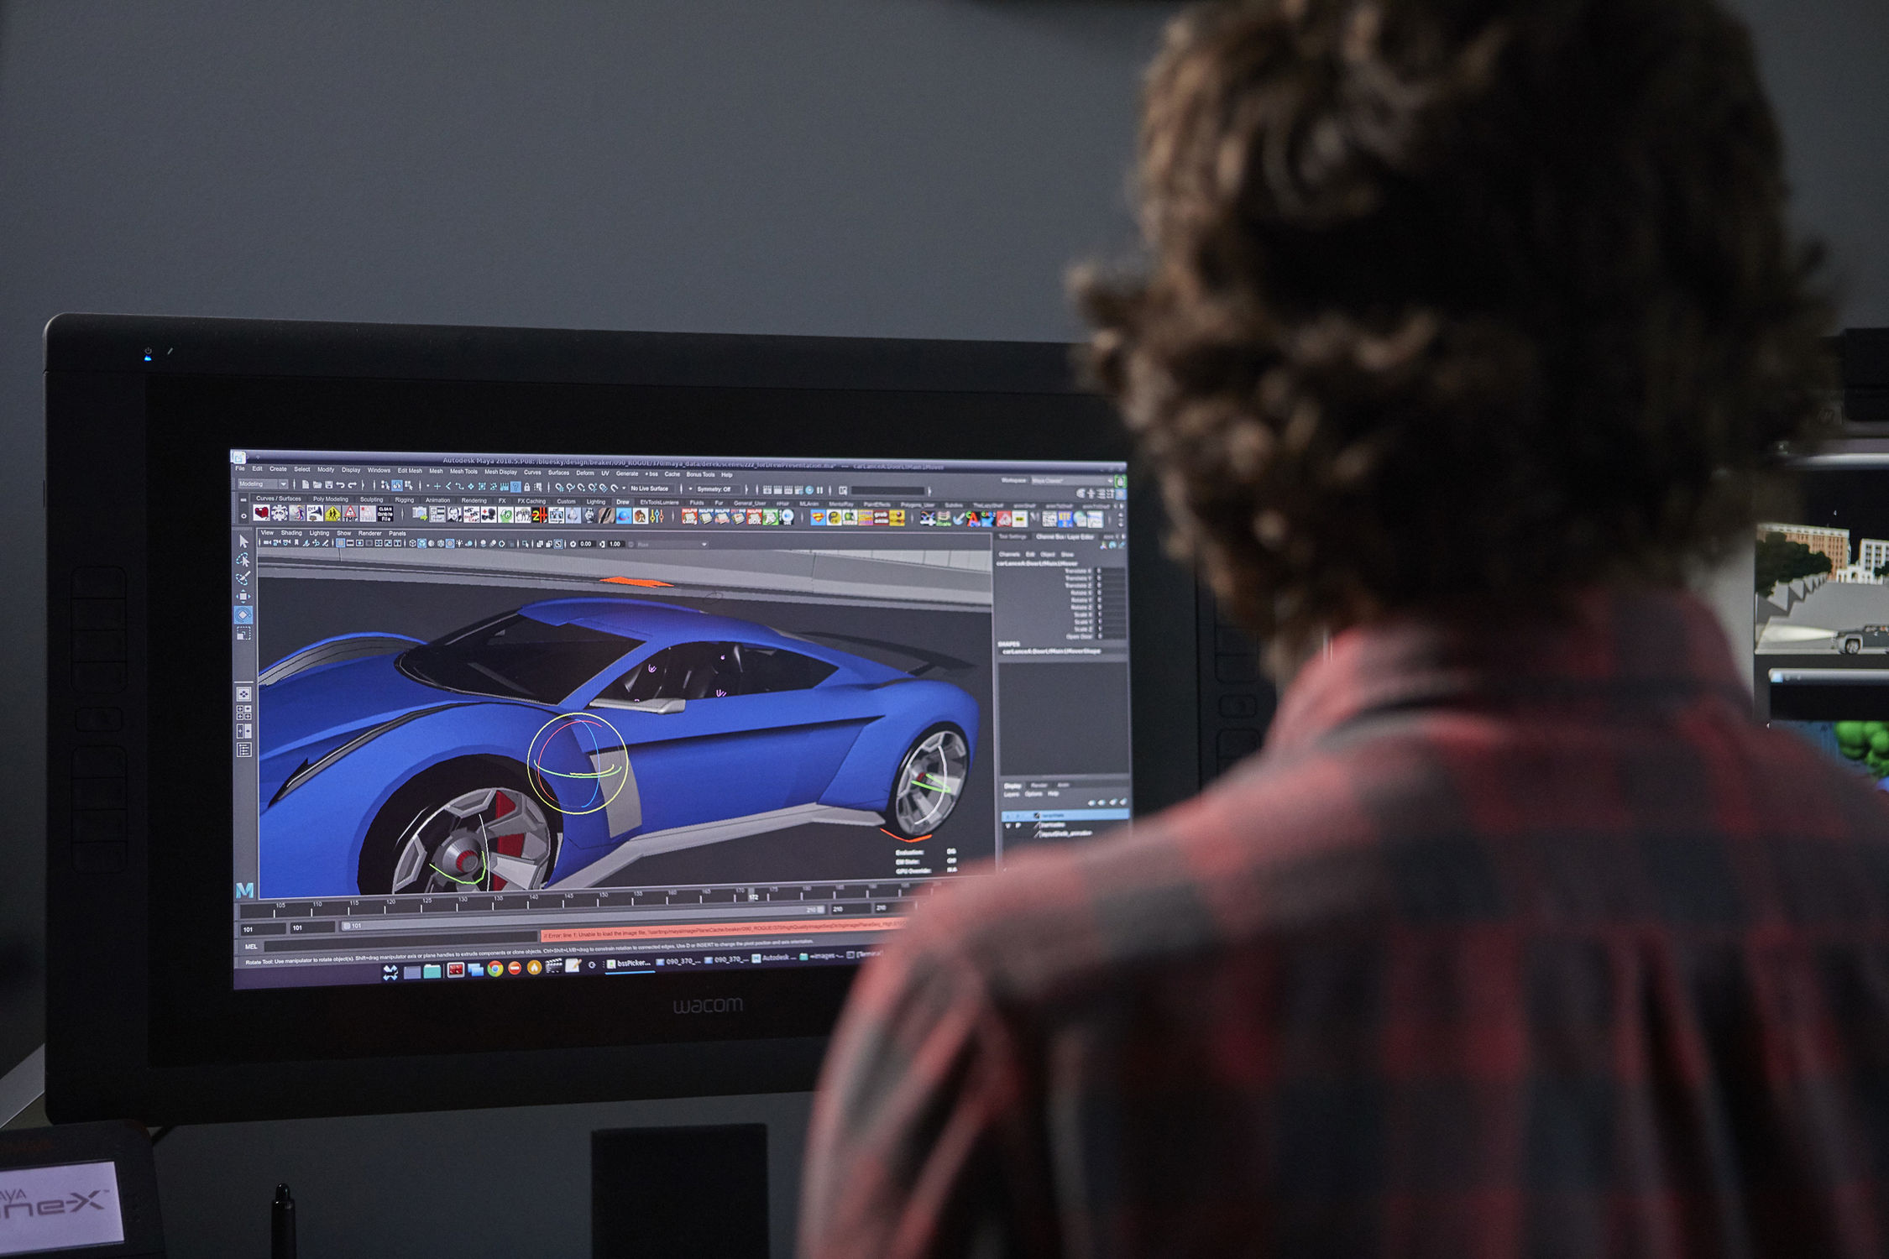Select the Scale tool in toolbox
Screen dimensions: 1889x1259
[x=243, y=634]
